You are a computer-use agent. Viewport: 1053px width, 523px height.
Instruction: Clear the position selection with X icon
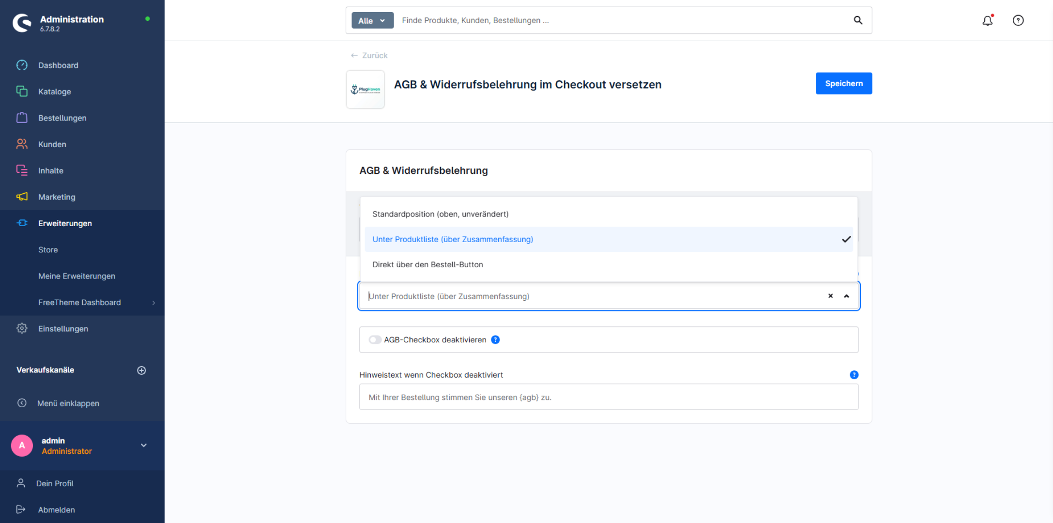click(x=830, y=296)
